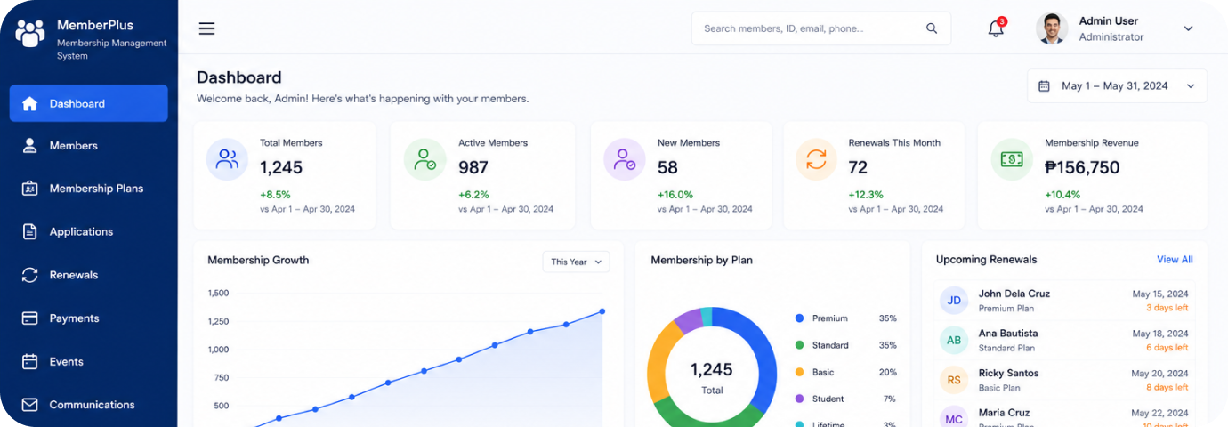Open Ricky Santos renewal entry
This screenshot has height=427, width=1228.
point(1064,380)
